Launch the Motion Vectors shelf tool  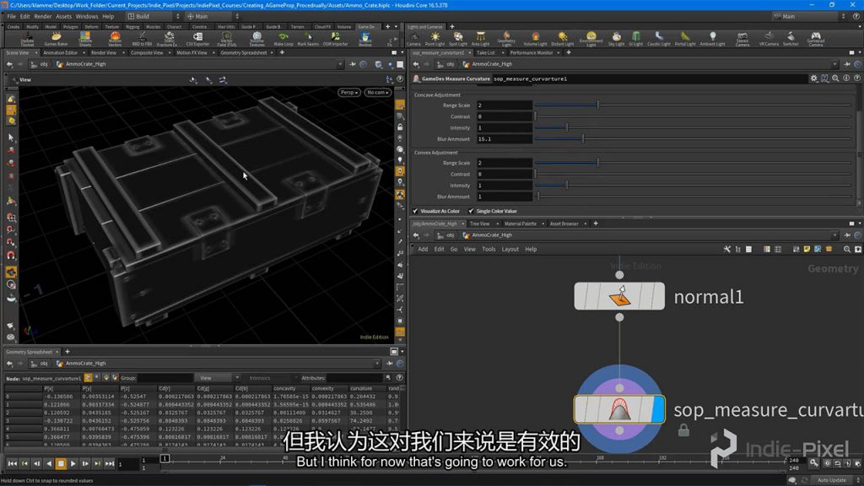(x=115, y=39)
